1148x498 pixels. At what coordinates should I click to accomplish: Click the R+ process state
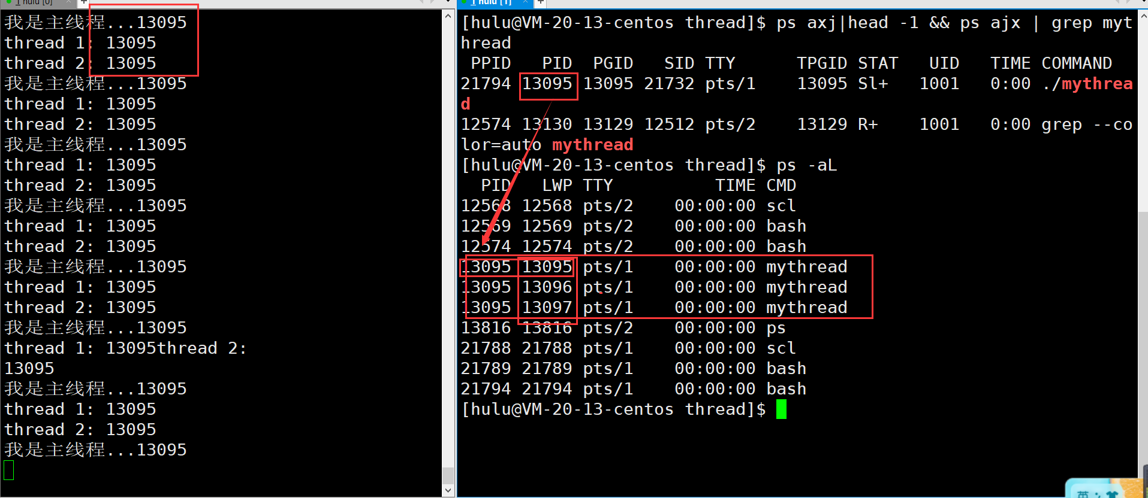(867, 124)
